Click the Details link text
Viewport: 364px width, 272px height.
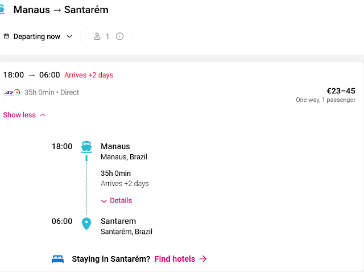121,200
